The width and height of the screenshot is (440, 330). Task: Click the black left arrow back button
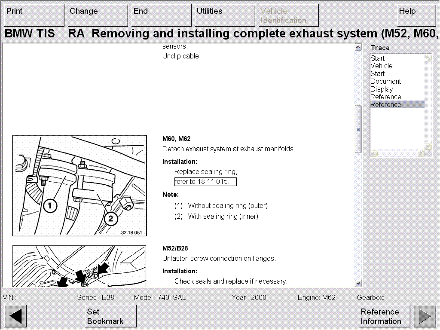click(16, 316)
